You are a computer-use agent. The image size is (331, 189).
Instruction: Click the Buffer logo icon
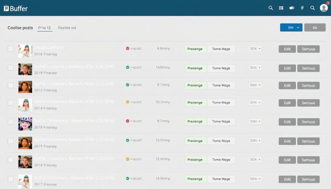tap(6, 9)
